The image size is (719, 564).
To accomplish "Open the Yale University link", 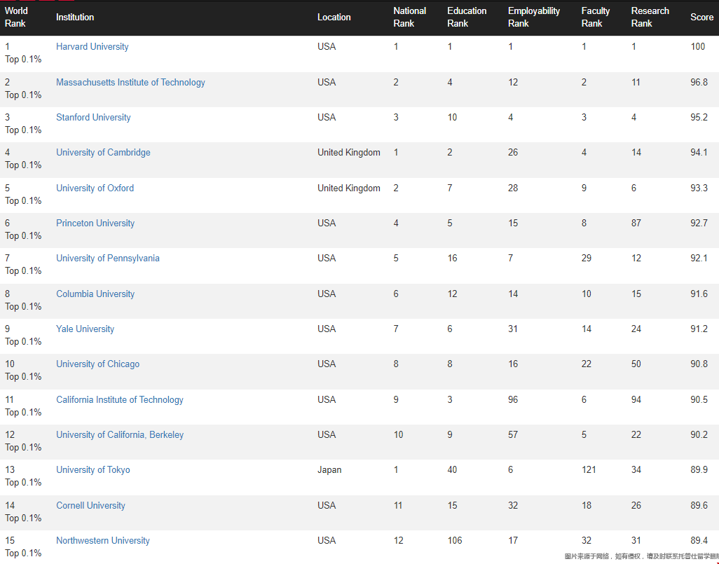I will click(x=85, y=329).
